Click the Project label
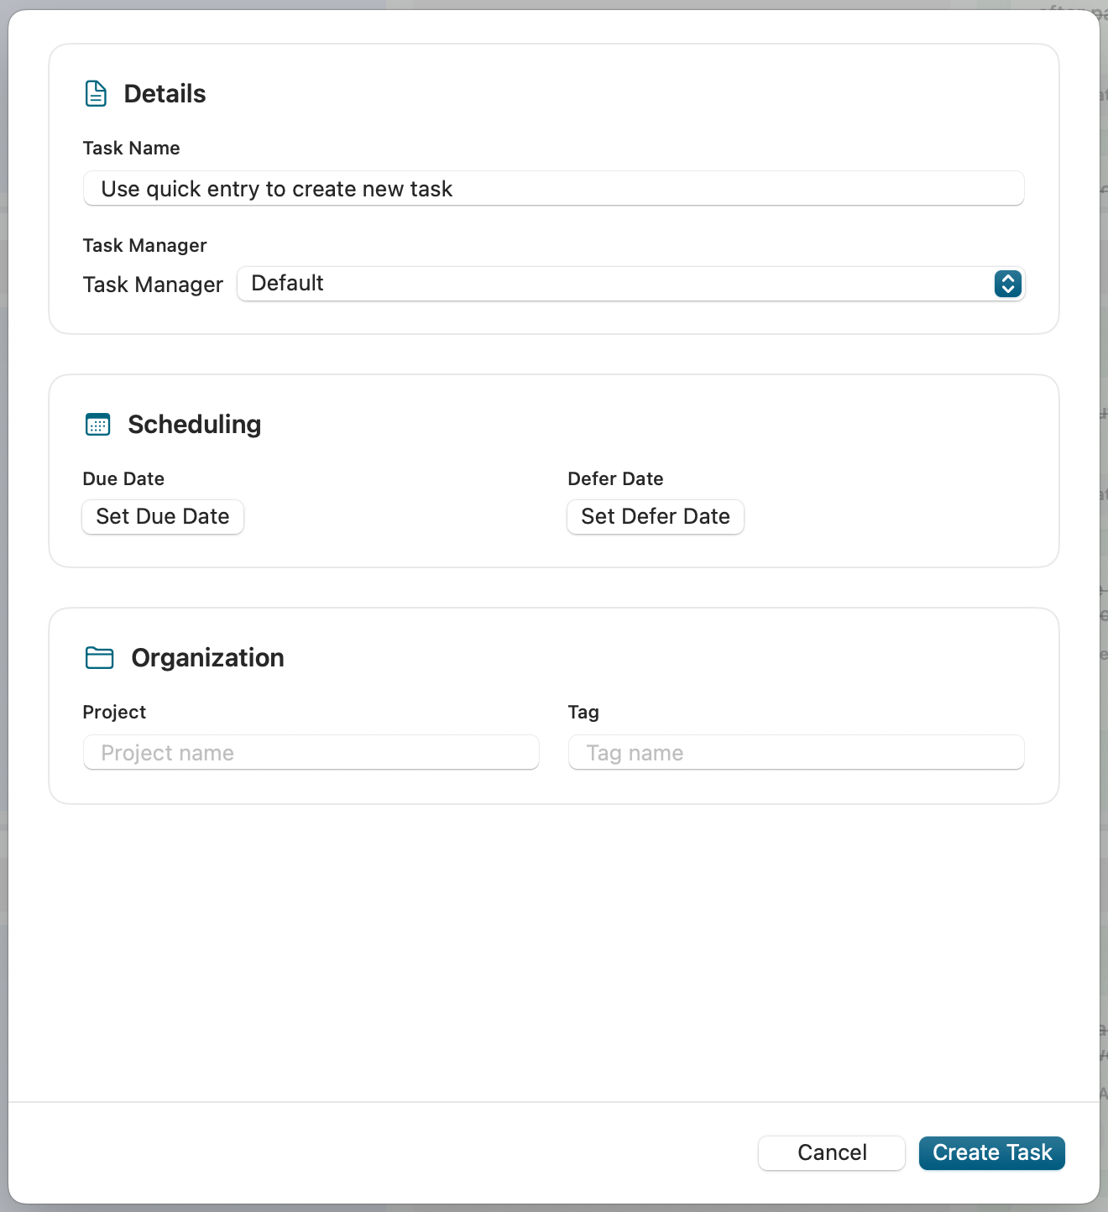The width and height of the screenshot is (1108, 1212). 114,712
